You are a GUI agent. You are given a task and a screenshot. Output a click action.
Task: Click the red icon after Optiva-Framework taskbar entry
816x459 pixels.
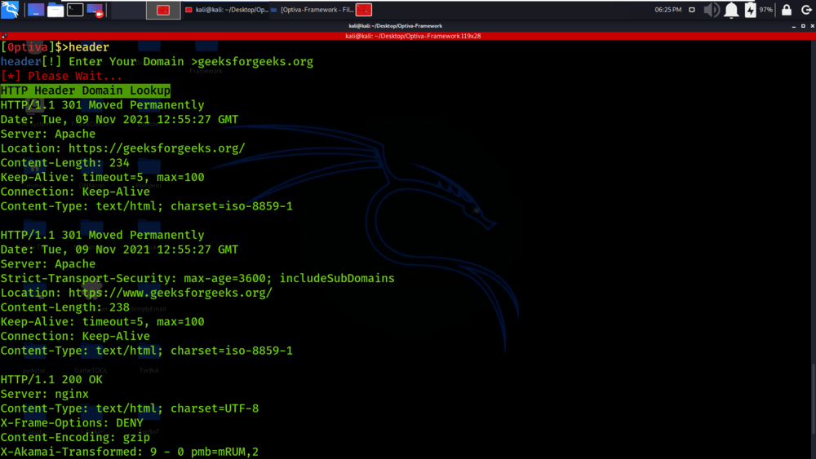tap(364, 10)
